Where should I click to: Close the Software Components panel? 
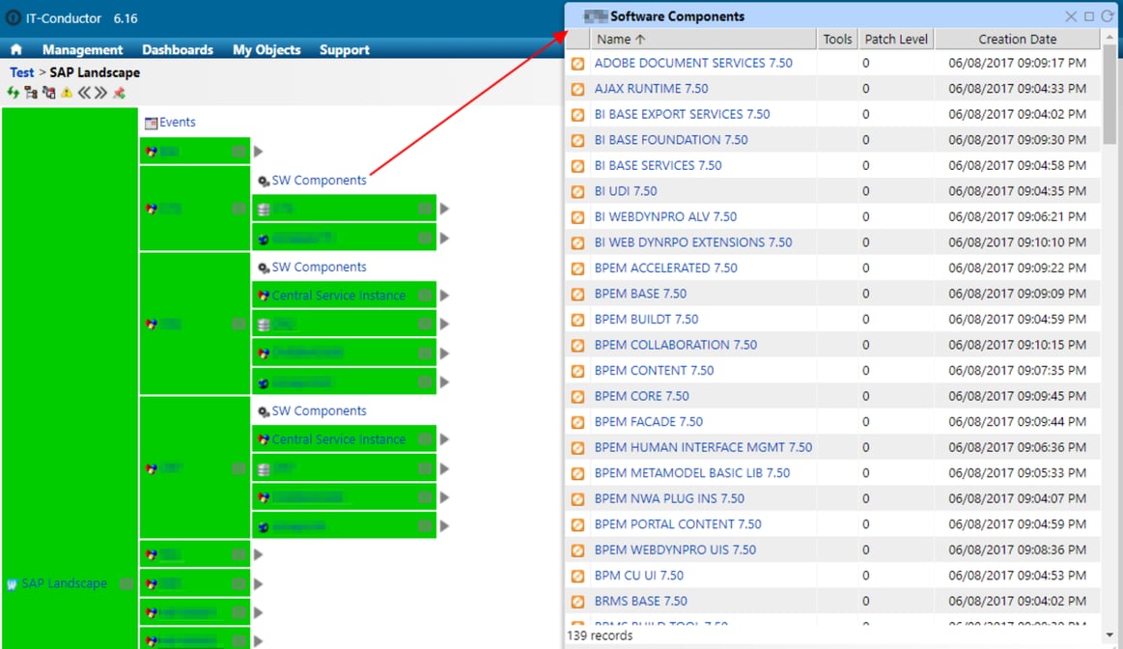[1071, 15]
